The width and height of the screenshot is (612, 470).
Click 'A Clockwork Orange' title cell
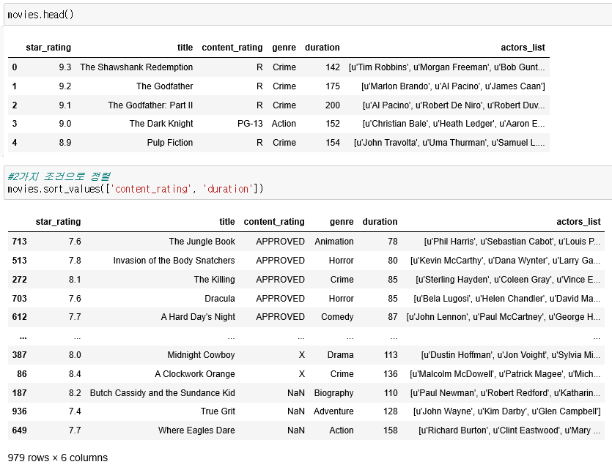click(195, 374)
